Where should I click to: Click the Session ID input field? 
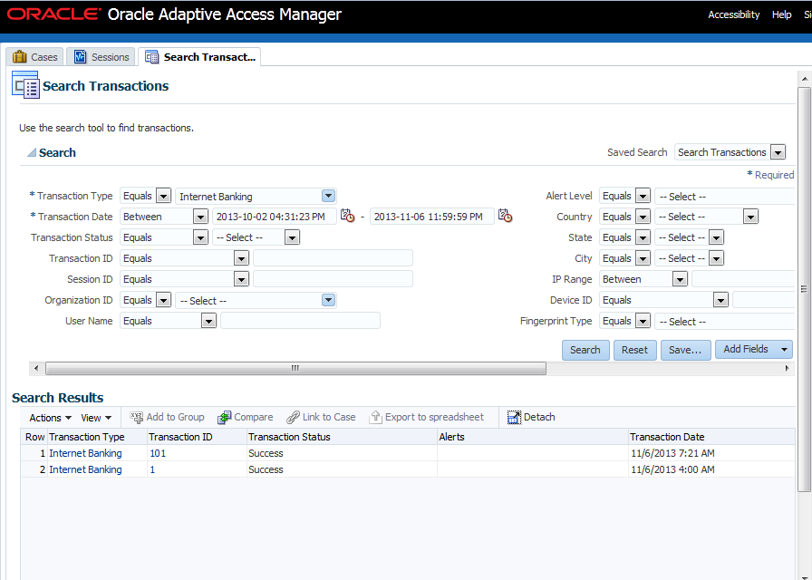point(333,278)
